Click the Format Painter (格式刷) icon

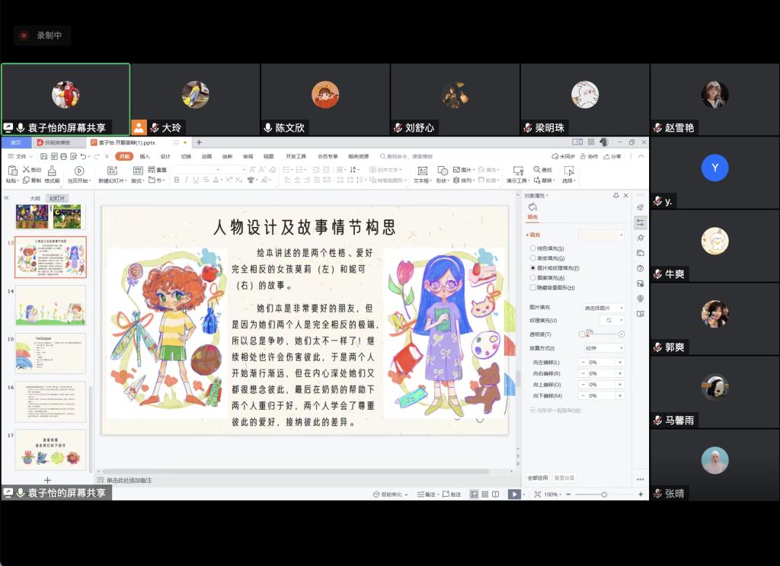pos(52,171)
